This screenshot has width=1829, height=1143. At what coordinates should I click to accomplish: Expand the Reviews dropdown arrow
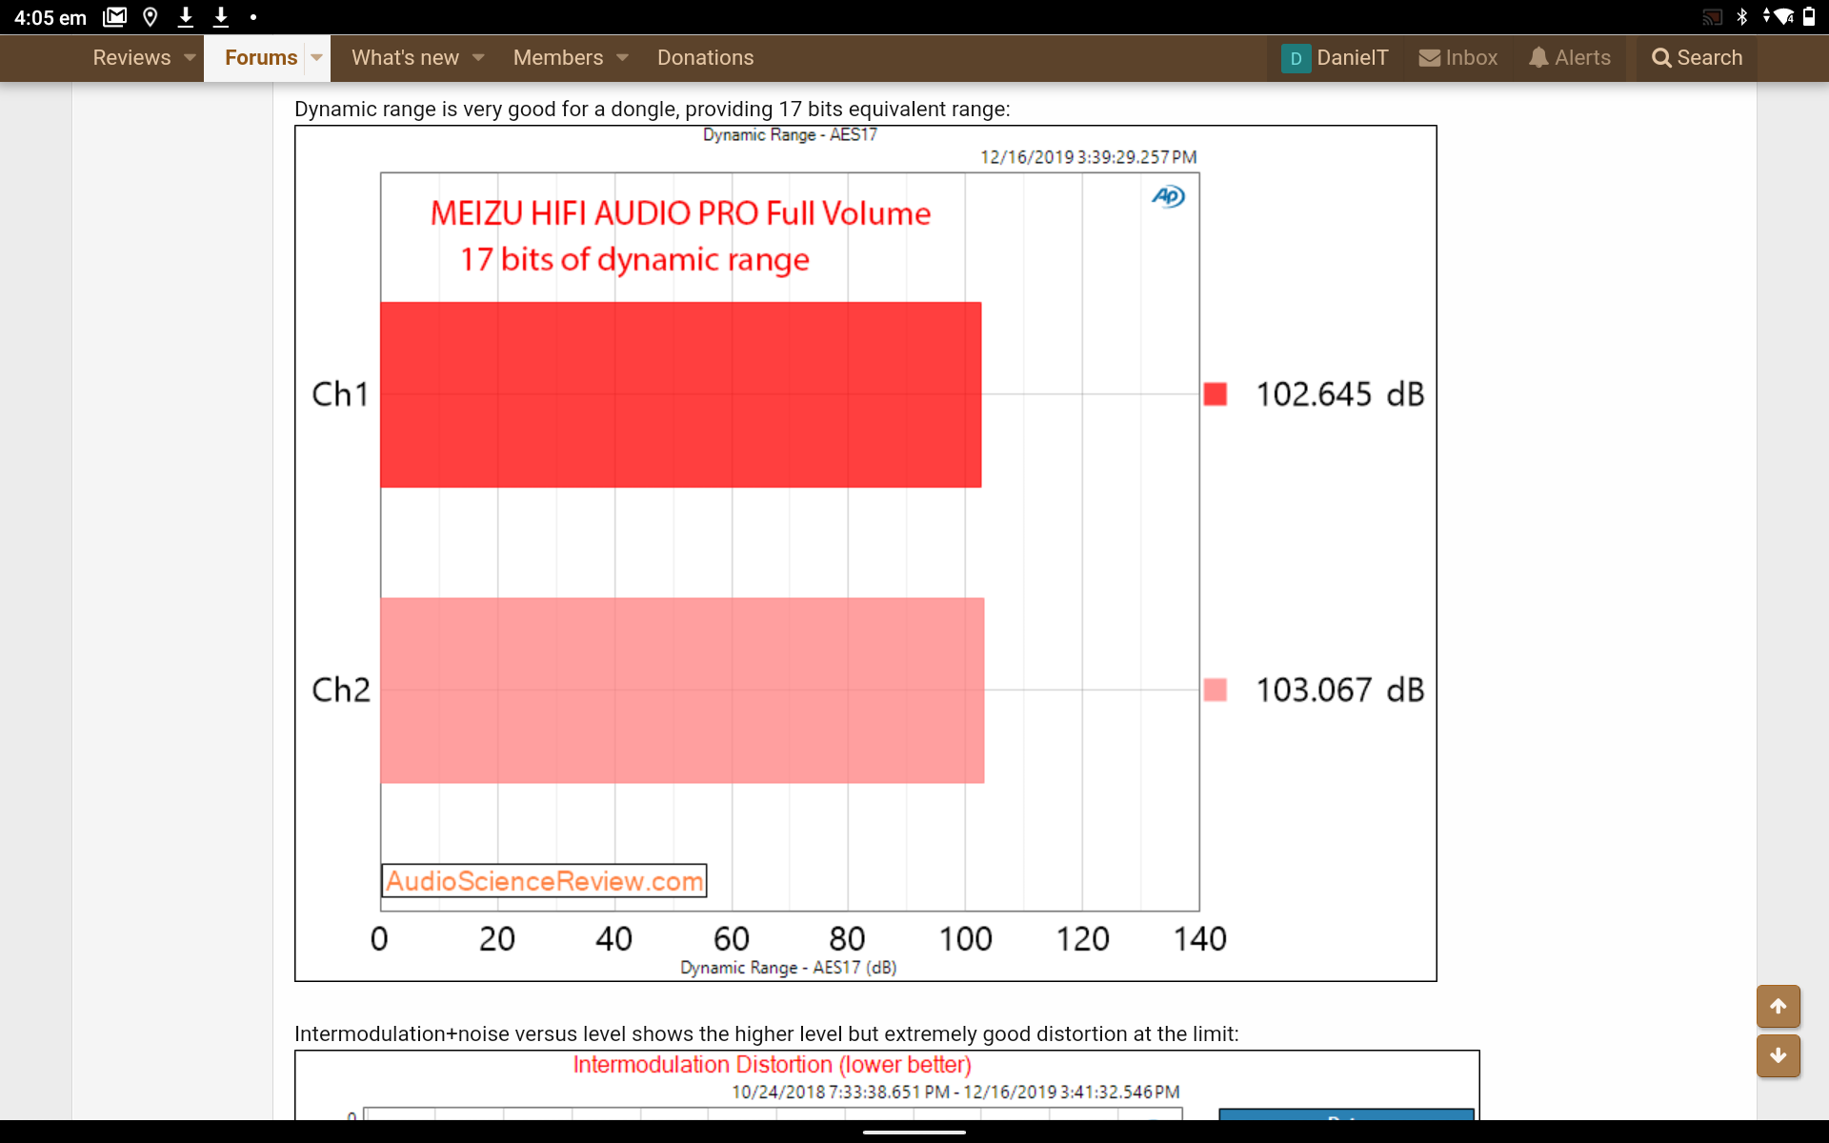point(190,58)
